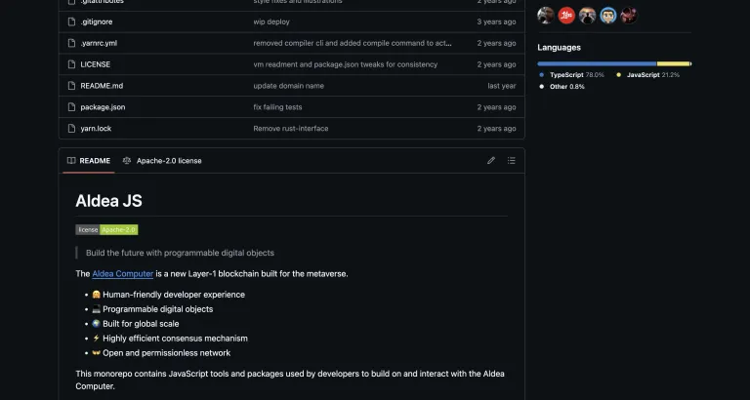Click the file icon next to README.md

coord(71,86)
